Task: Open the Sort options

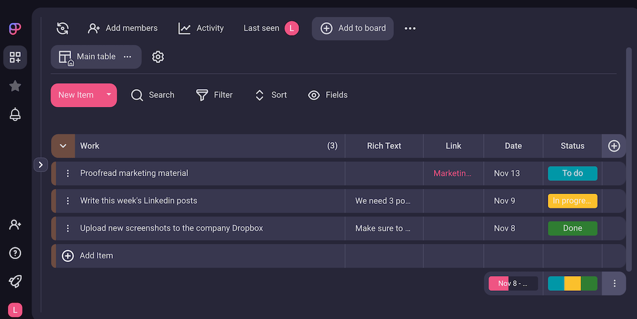Action: [x=271, y=95]
